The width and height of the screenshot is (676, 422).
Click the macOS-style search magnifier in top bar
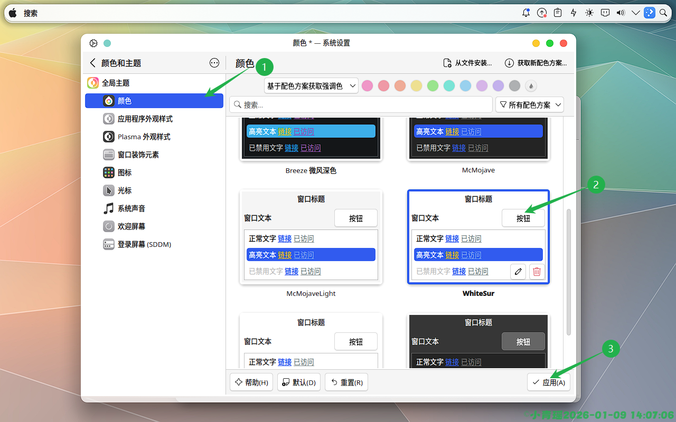663,13
